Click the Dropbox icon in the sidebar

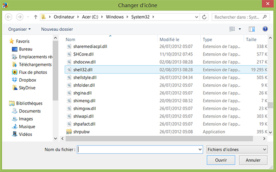coord(15,80)
